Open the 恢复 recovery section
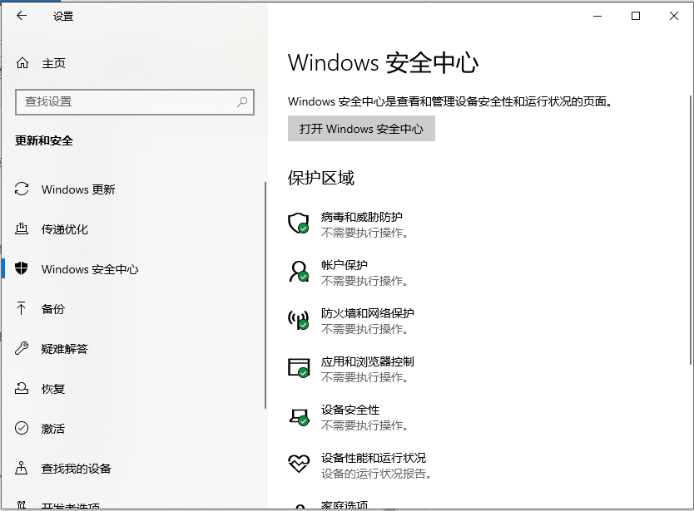The width and height of the screenshot is (694, 511). (53, 389)
